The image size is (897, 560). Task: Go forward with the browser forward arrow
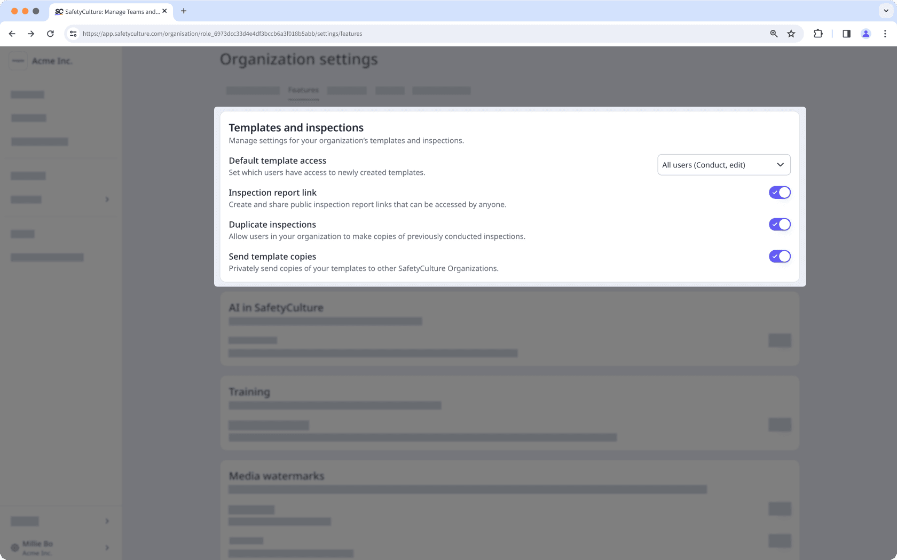tap(31, 33)
